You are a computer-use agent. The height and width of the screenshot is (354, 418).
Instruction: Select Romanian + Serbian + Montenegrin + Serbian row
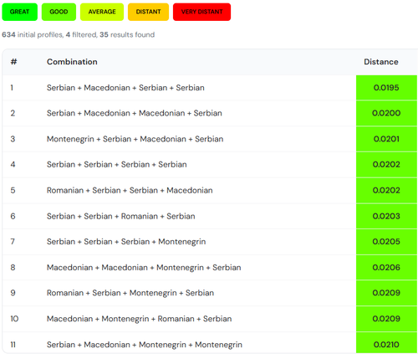210,293
